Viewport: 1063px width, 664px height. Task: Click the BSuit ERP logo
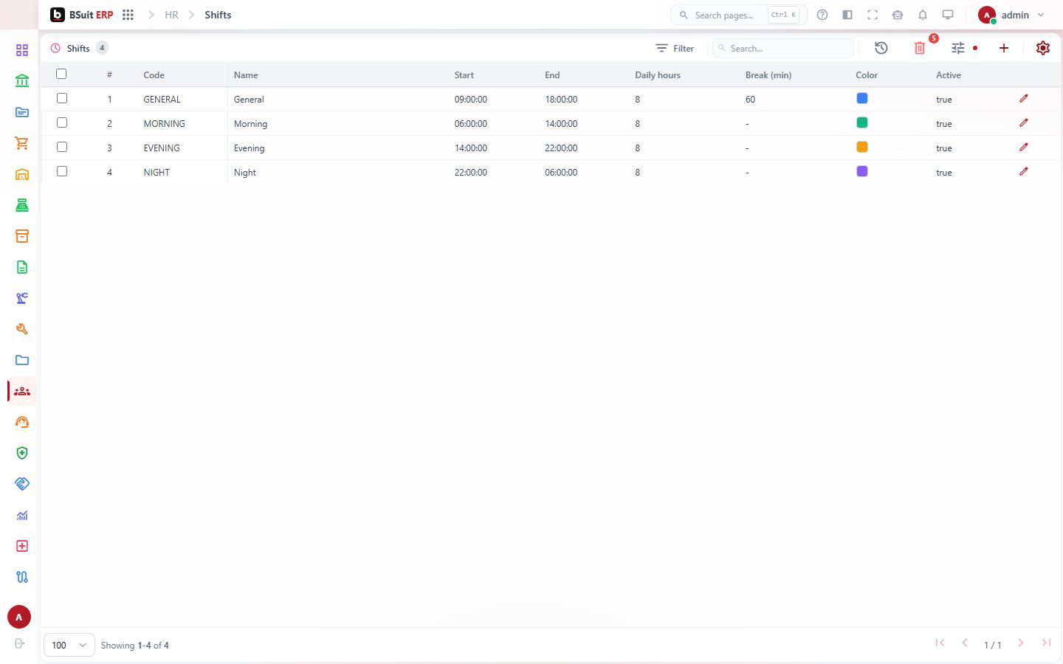coord(82,15)
